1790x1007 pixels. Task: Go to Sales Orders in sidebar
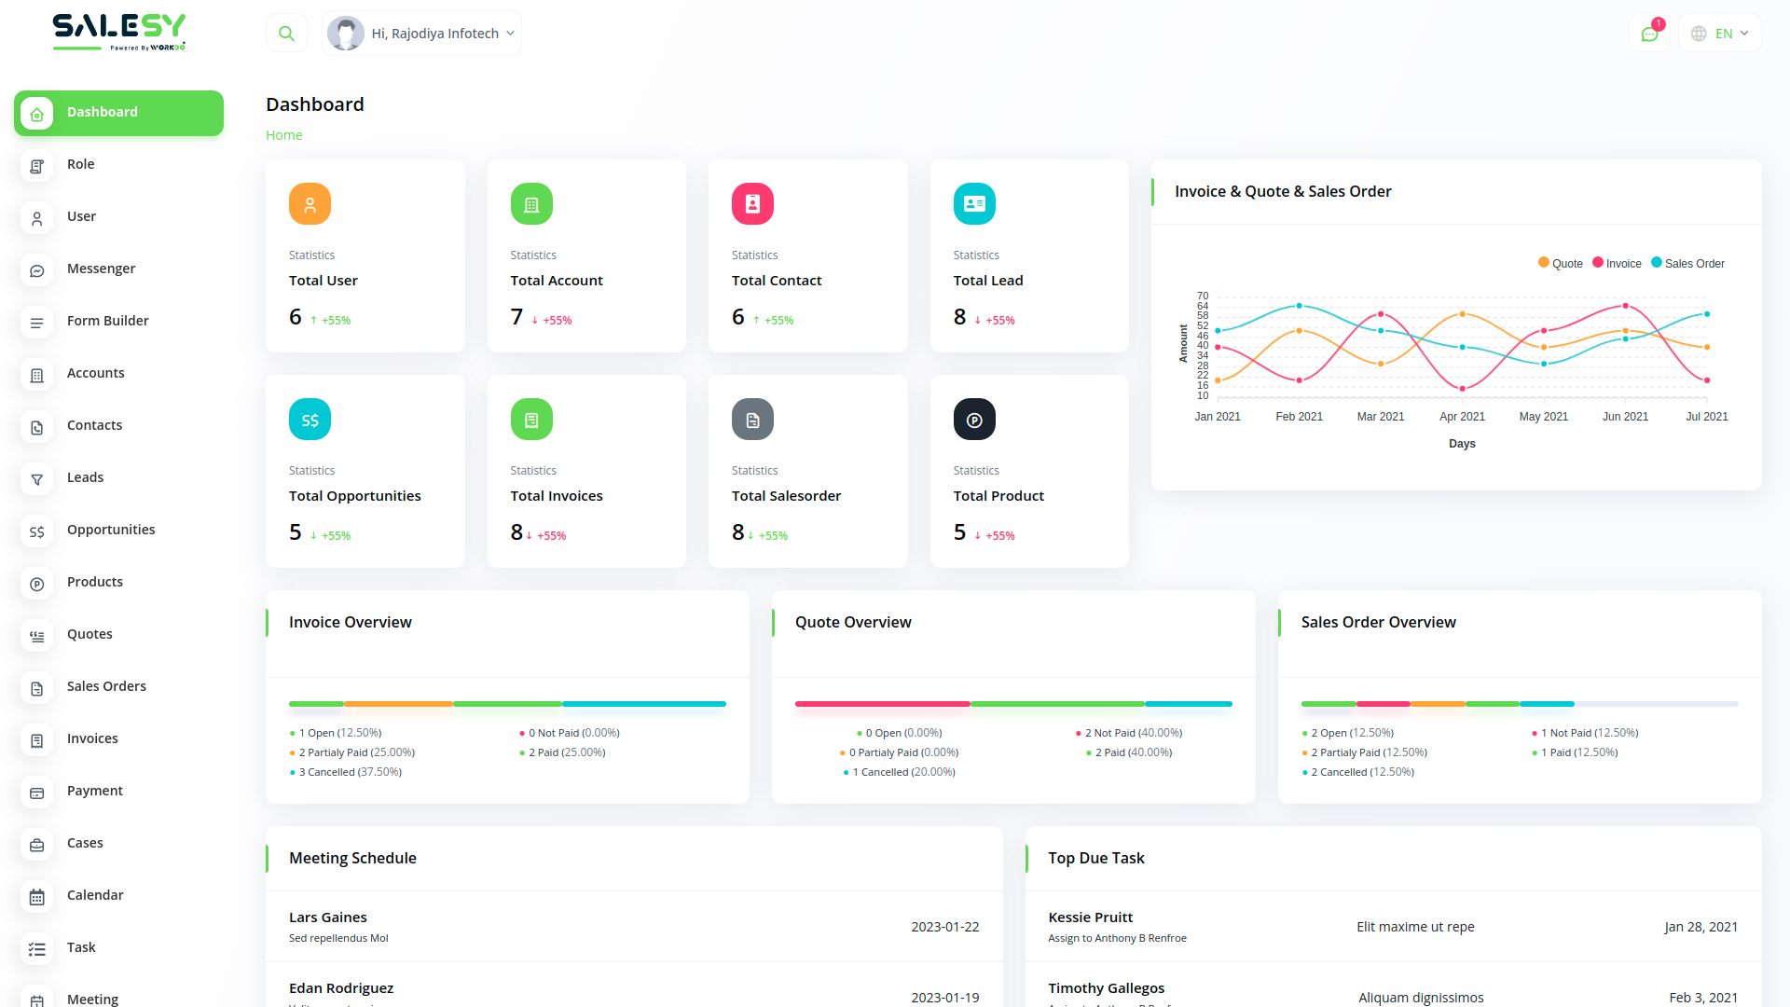coord(106,686)
